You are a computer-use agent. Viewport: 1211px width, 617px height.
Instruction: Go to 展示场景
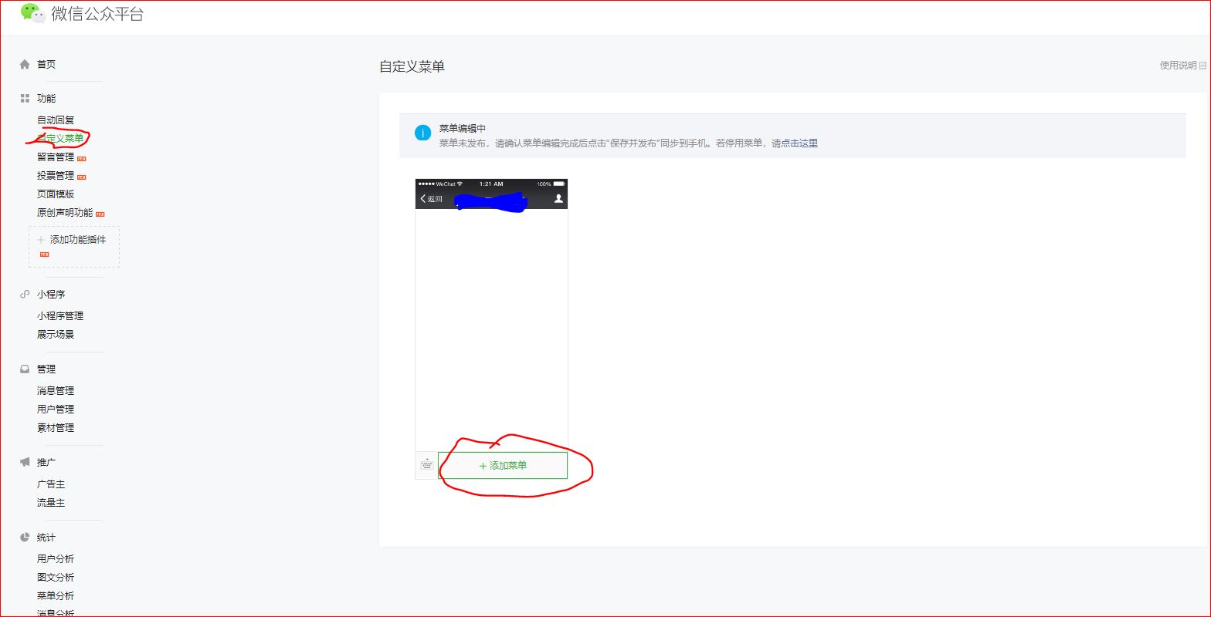pos(56,335)
